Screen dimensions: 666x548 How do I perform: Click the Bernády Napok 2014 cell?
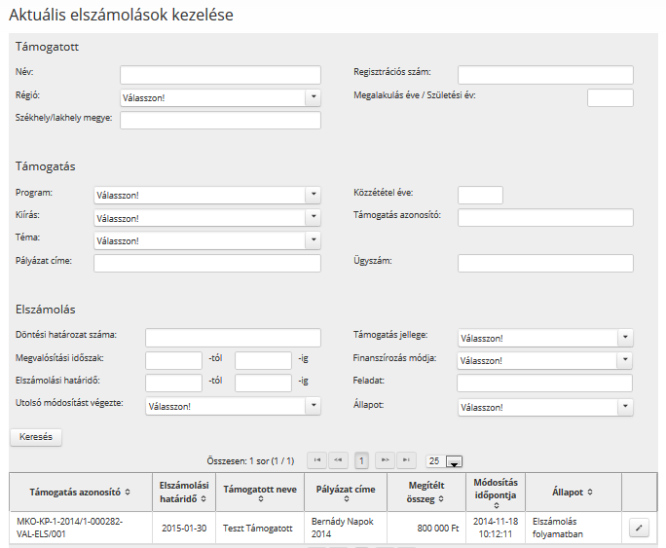(346, 528)
